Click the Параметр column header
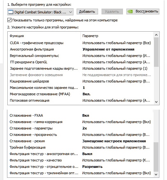 click(90, 36)
